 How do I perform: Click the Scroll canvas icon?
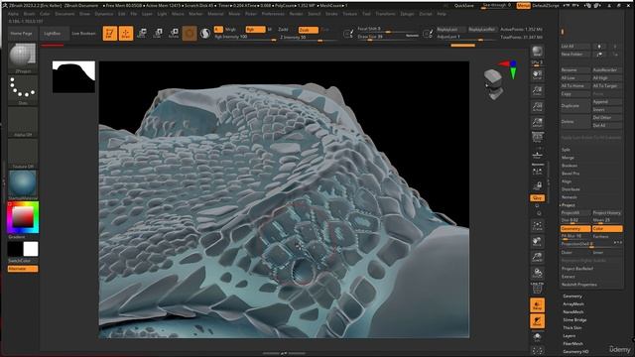pyautogui.click(x=538, y=74)
